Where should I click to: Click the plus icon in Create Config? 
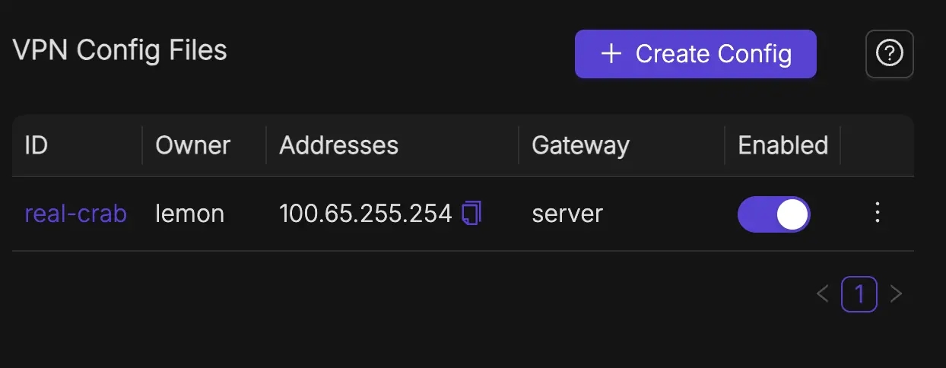(611, 54)
